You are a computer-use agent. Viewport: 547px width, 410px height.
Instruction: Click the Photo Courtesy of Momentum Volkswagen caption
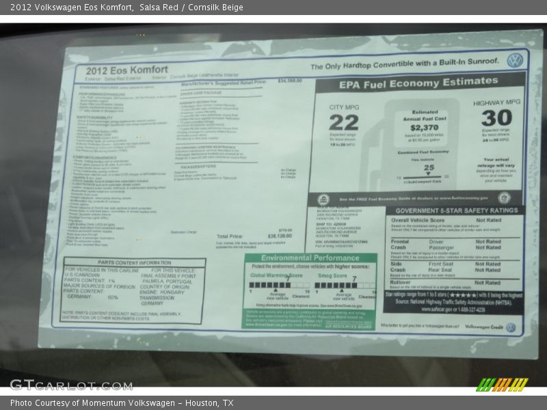coord(122,403)
